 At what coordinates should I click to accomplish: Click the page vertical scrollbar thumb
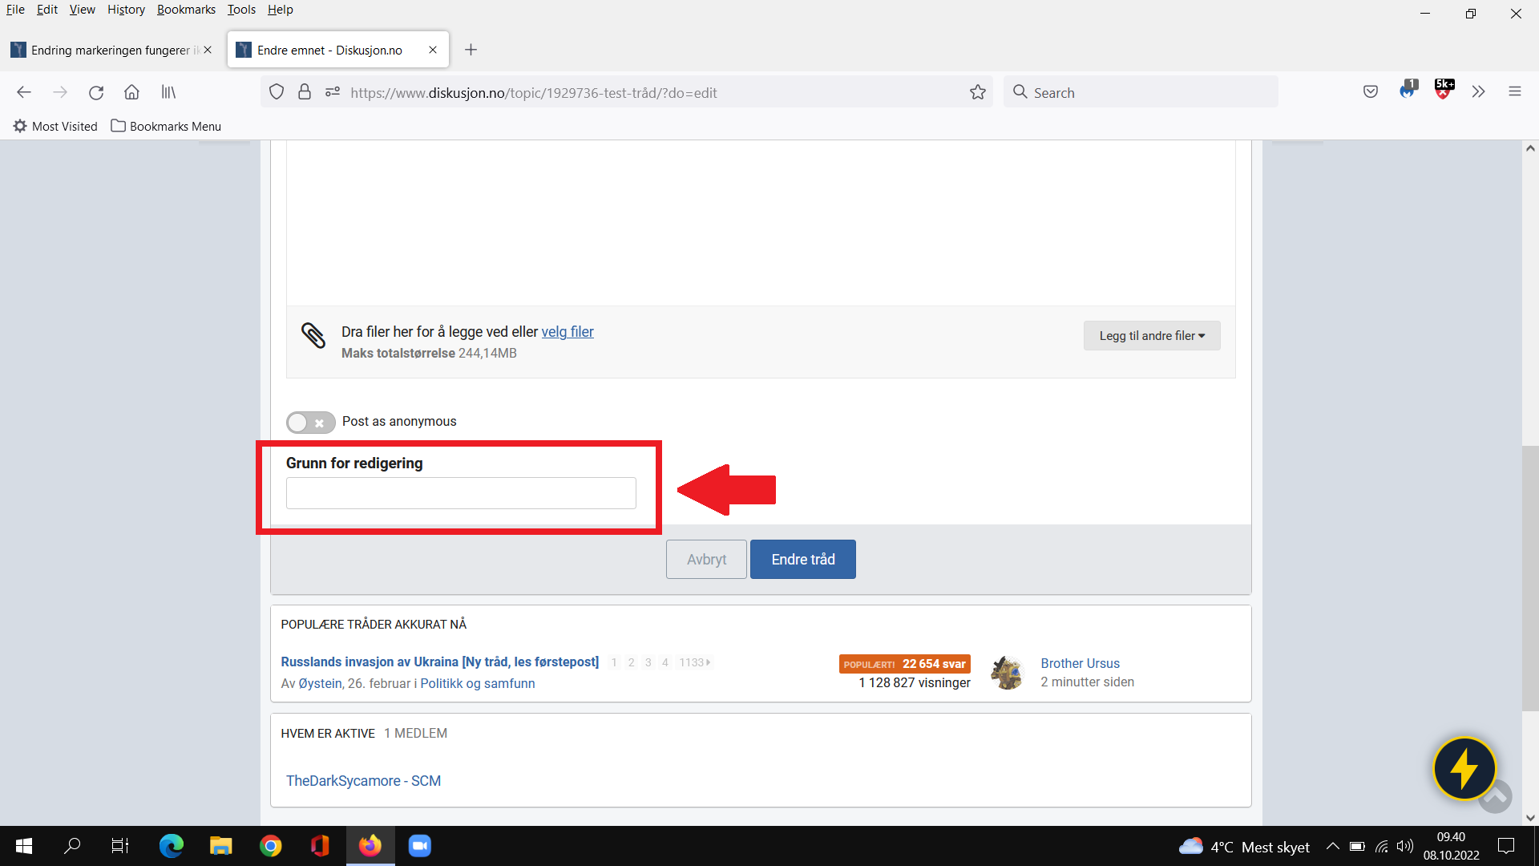1530,577
